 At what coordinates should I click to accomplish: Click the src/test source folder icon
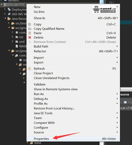pos(13,23)
